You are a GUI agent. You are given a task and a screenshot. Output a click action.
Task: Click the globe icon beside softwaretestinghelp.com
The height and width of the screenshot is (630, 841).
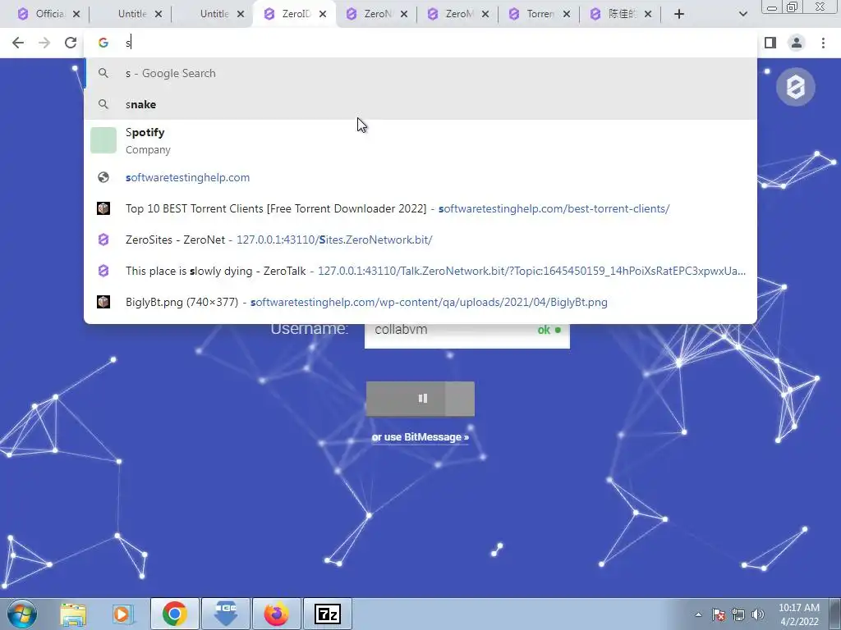click(x=103, y=177)
